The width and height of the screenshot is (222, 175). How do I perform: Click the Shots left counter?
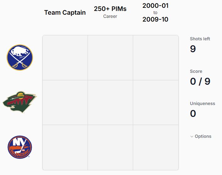pyautogui.click(x=200, y=45)
